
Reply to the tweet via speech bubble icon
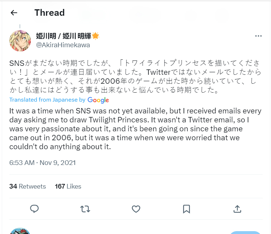pos(34,209)
